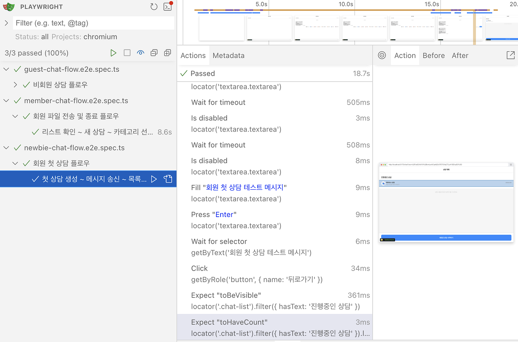Expand the filter options chevron
518x342 pixels.
(6, 23)
